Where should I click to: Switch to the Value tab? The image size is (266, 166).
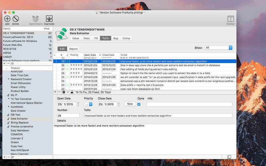click(x=75, y=38)
